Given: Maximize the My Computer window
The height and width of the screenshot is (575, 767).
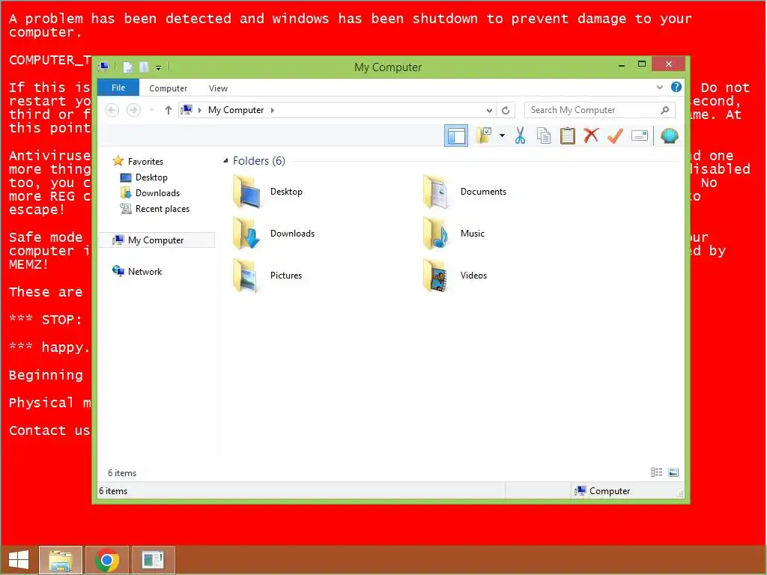Looking at the screenshot, I should coord(642,64).
